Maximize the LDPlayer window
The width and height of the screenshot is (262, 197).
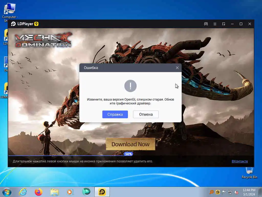[241, 24]
